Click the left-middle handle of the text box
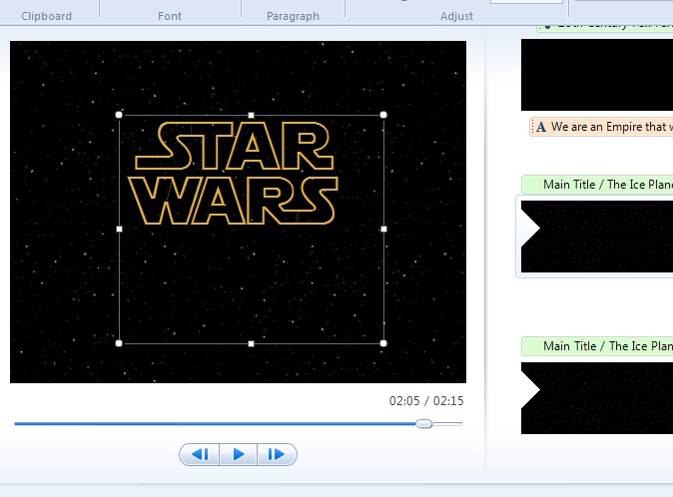This screenshot has width=673, height=497. click(119, 229)
